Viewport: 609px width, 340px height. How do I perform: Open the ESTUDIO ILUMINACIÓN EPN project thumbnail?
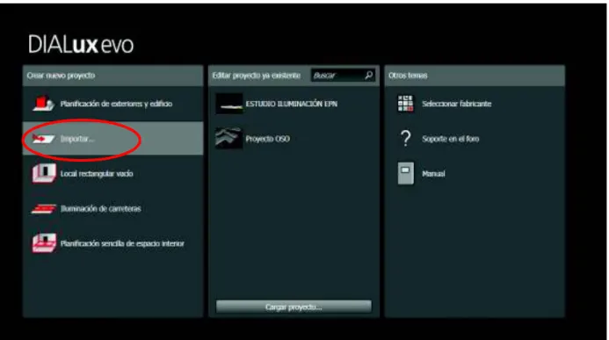(x=229, y=104)
